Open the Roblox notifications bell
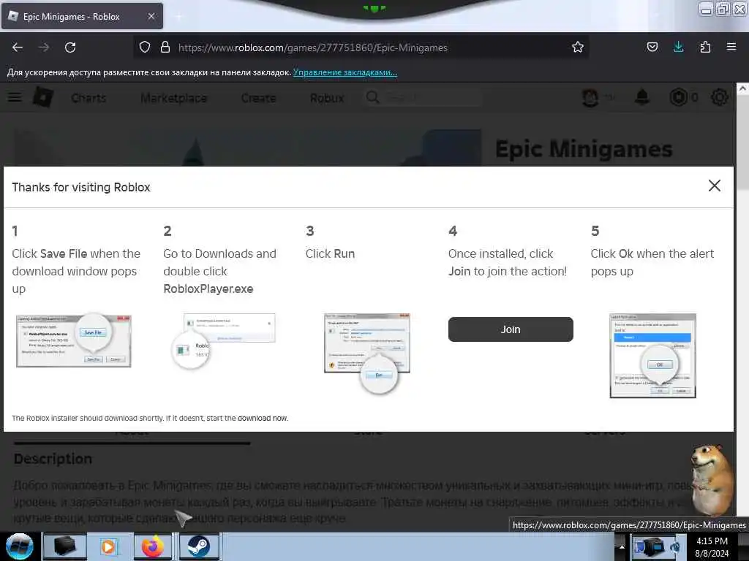Viewport: 749px width, 561px height. click(642, 97)
